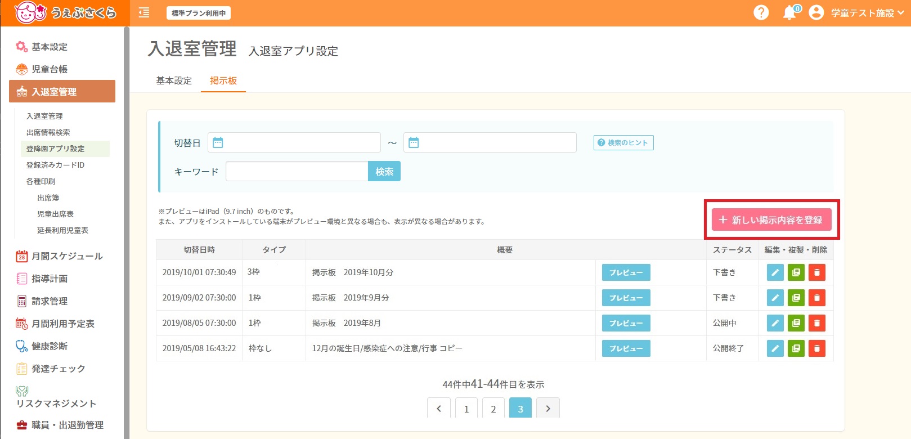This screenshot has width=911, height=439.
Task: Click the start 切替日 date input field
Action: pyautogui.click(x=294, y=142)
